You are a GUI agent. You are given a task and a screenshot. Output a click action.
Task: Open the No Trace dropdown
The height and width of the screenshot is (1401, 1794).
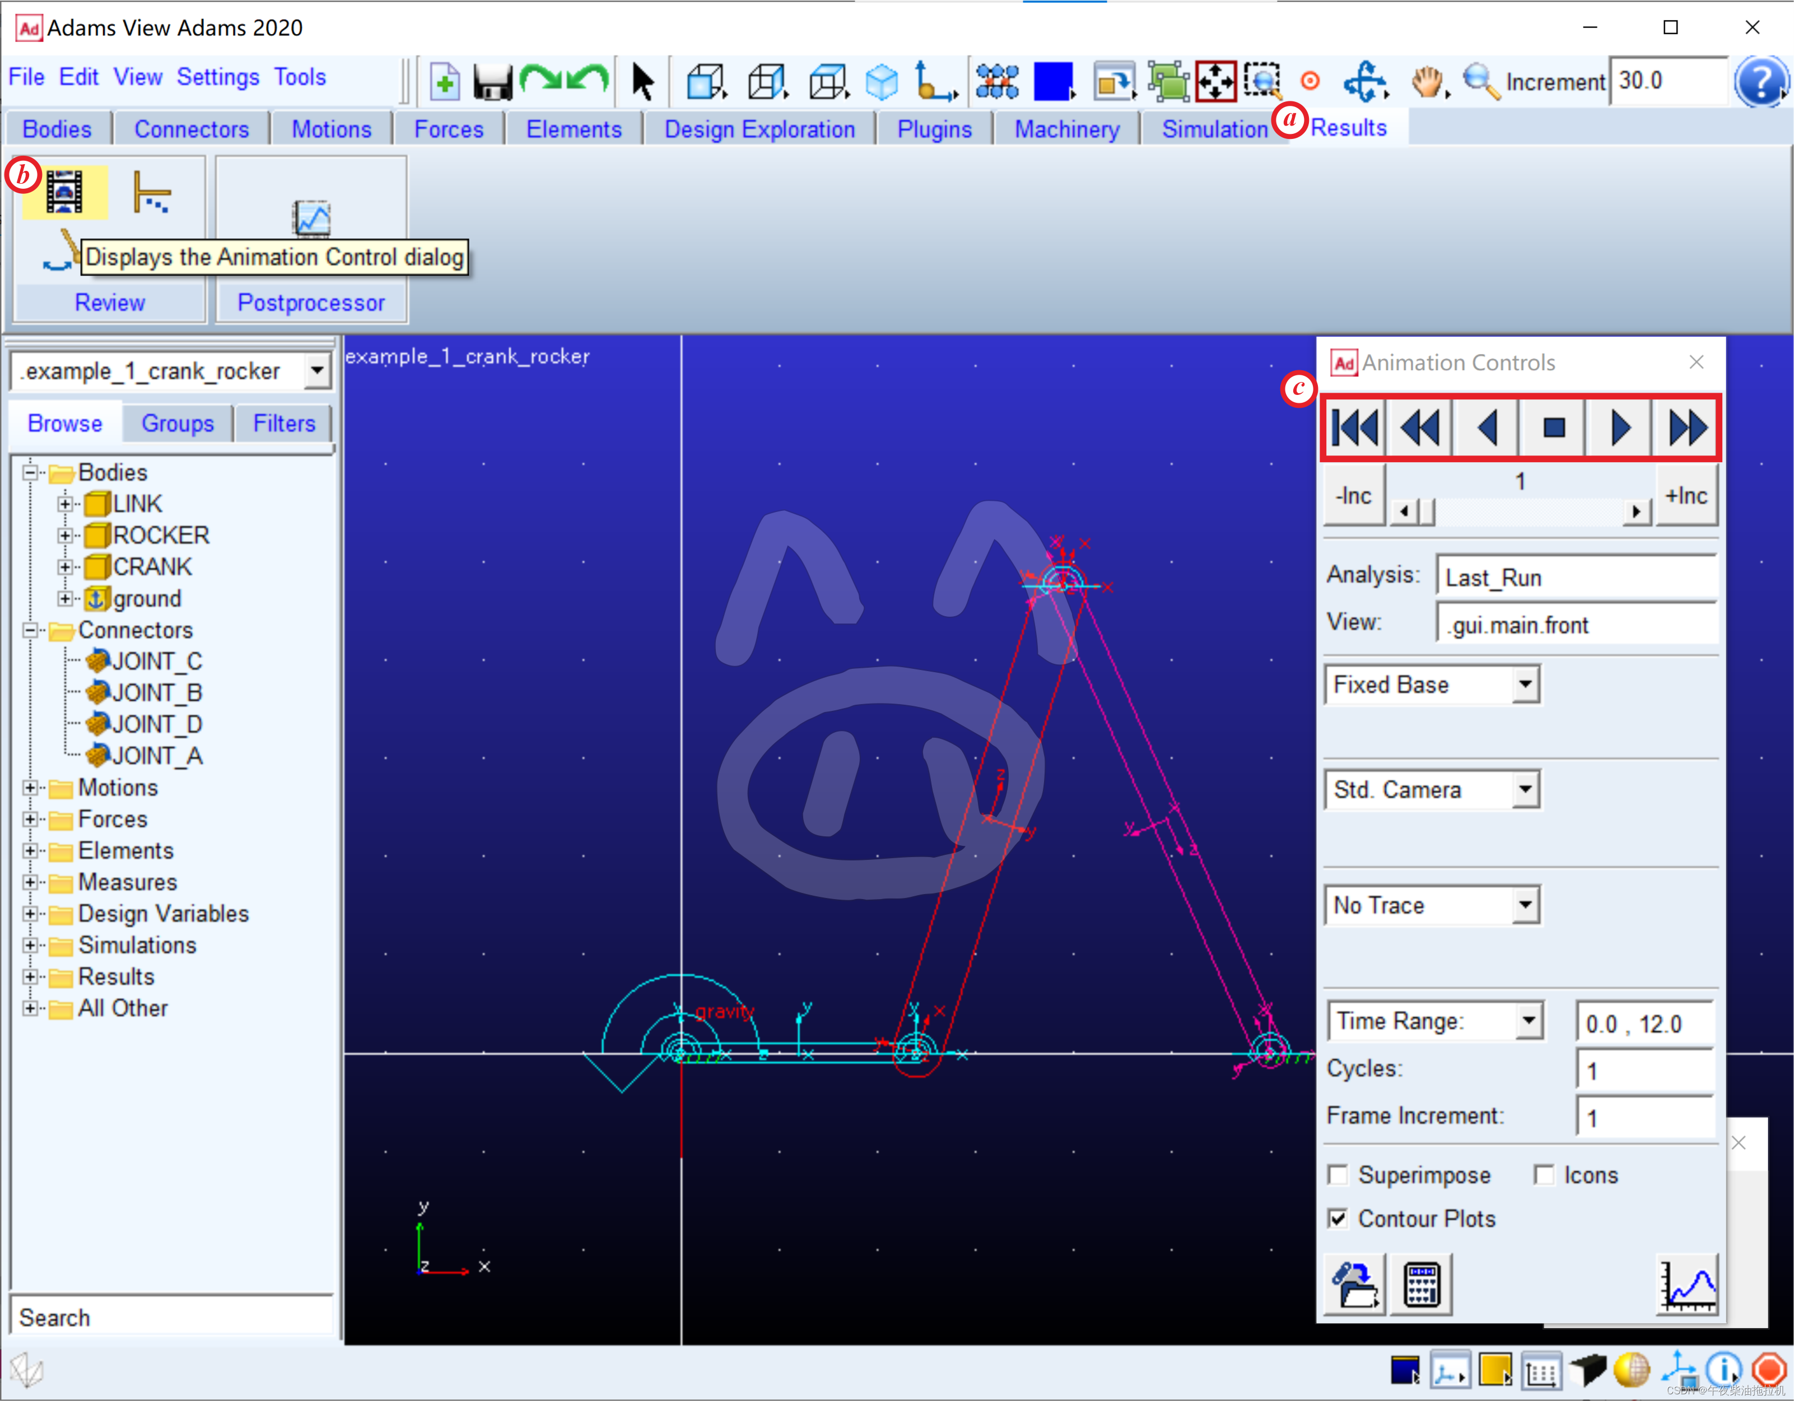[1525, 905]
